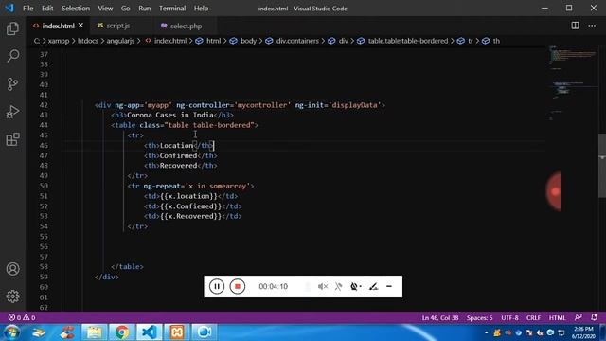Click the errors and warnings counter

(x=22, y=317)
